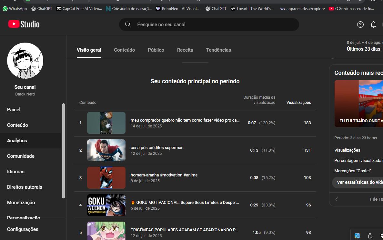This screenshot has height=240, width=383.
Task: Open the Últimos 28 dias date range dropdown
Action: coord(364,46)
